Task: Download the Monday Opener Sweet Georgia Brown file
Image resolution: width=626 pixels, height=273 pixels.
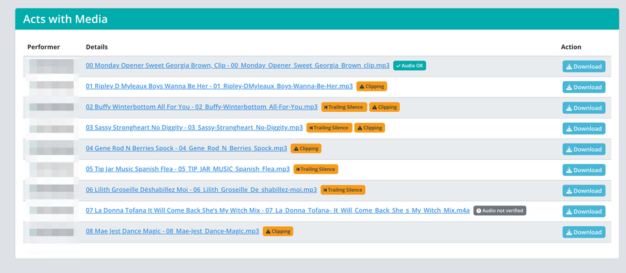Action: 584,66
